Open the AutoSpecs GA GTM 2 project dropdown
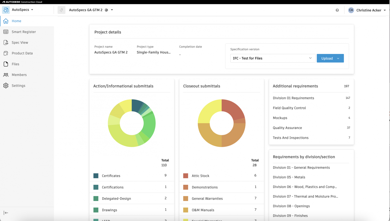The height and width of the screenshot is (221, 390). click(x=112, y=10)
